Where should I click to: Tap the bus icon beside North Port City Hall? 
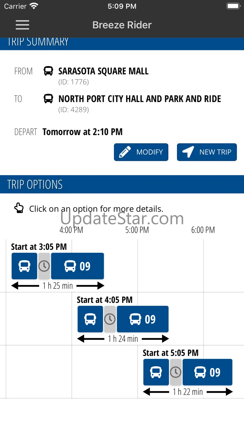click(x=48, y=99)
